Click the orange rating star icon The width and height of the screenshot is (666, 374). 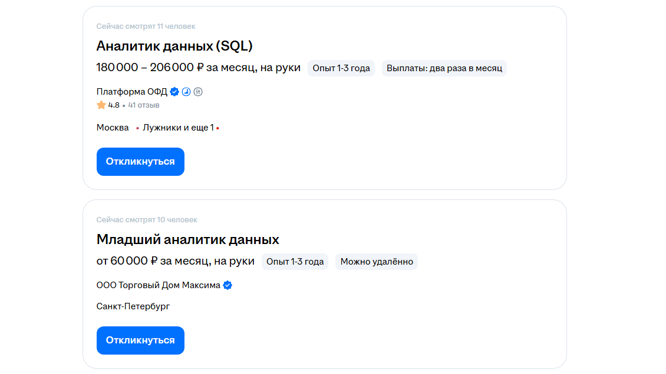pyautogui.click(x=101, y=105)
